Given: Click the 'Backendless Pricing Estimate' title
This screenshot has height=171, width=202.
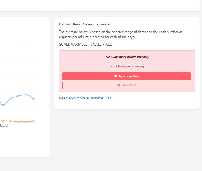Looking at the screenshot, I should 84,24.
